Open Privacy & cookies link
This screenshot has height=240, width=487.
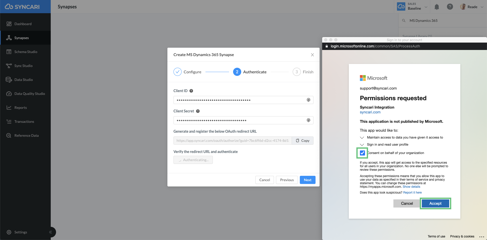click(x=462, y=236)
